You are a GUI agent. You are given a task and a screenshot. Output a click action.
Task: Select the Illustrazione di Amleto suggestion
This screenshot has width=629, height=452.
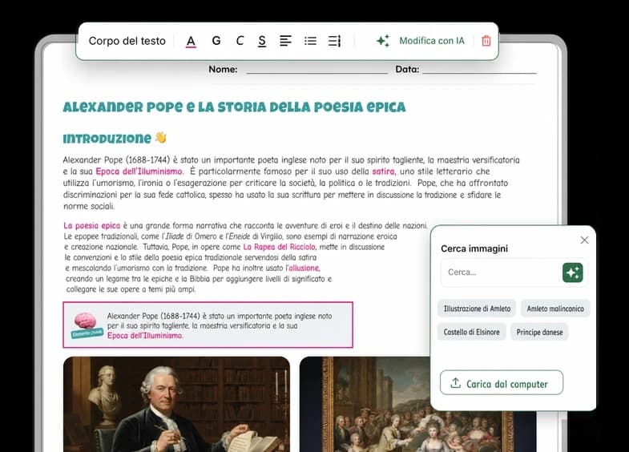477,309
